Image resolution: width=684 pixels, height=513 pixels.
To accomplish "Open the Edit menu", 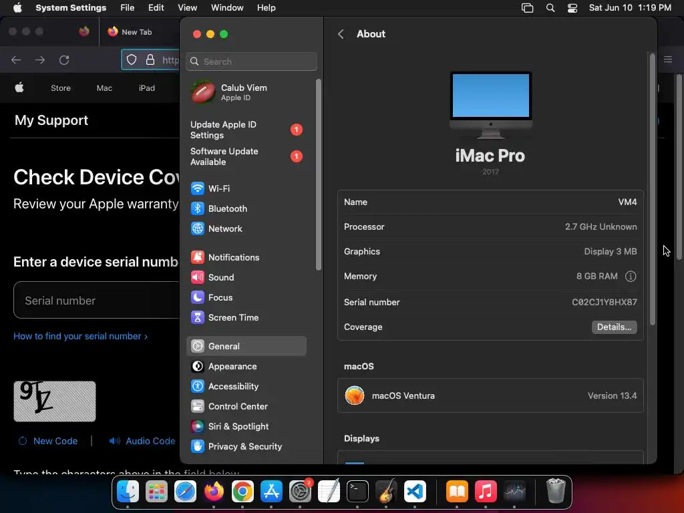I will click(x=156, y=8).
